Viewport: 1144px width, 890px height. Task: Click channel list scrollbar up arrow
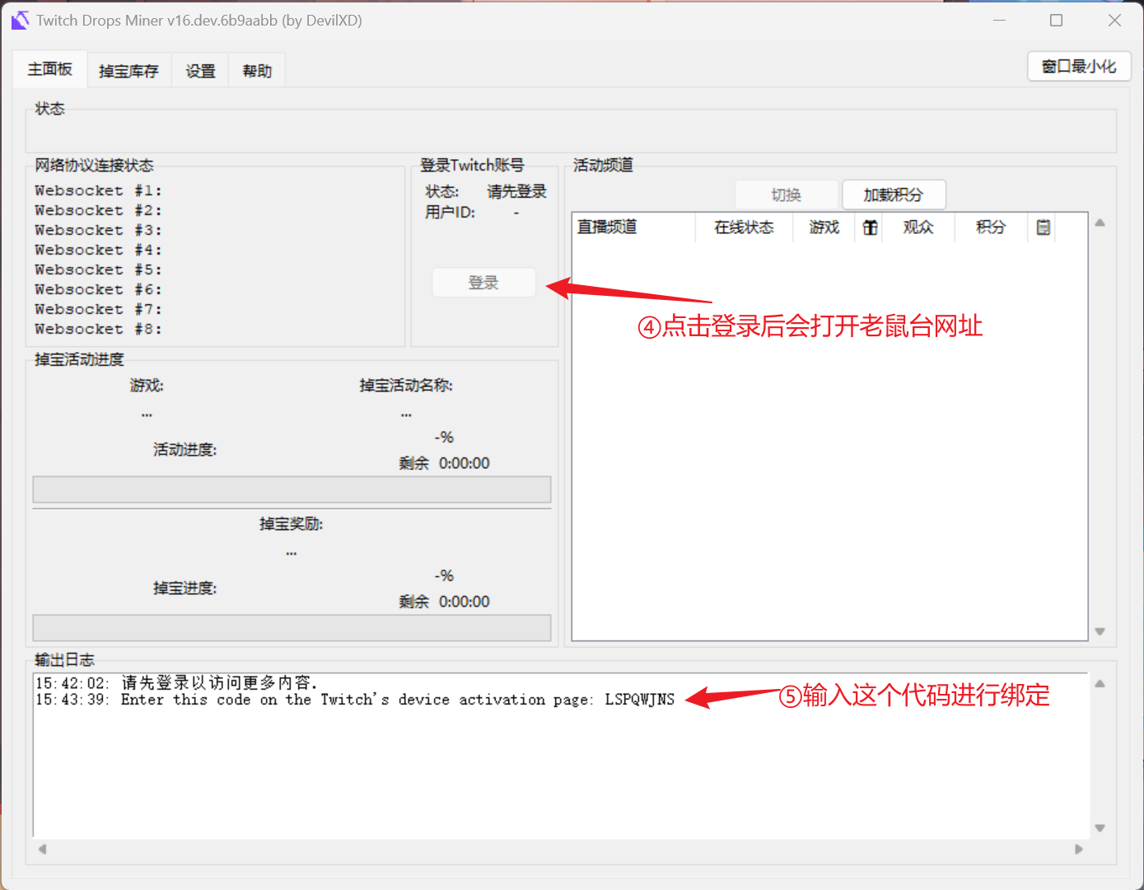1100,222
